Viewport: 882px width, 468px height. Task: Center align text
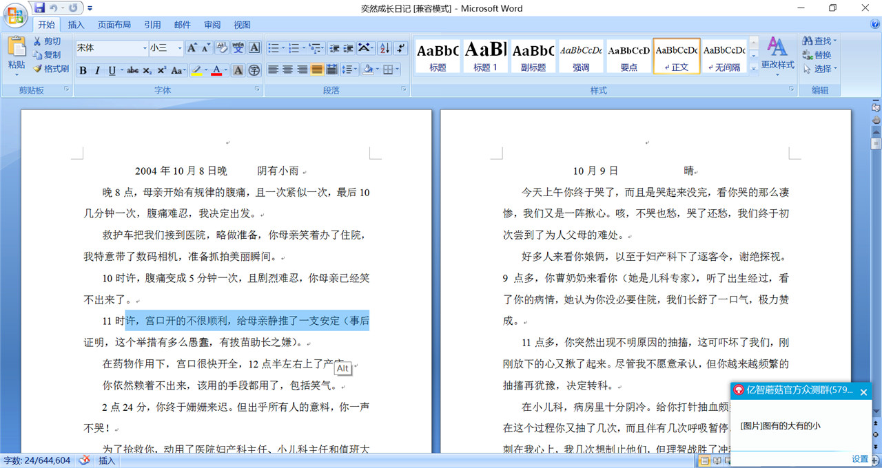click(288, 70)
